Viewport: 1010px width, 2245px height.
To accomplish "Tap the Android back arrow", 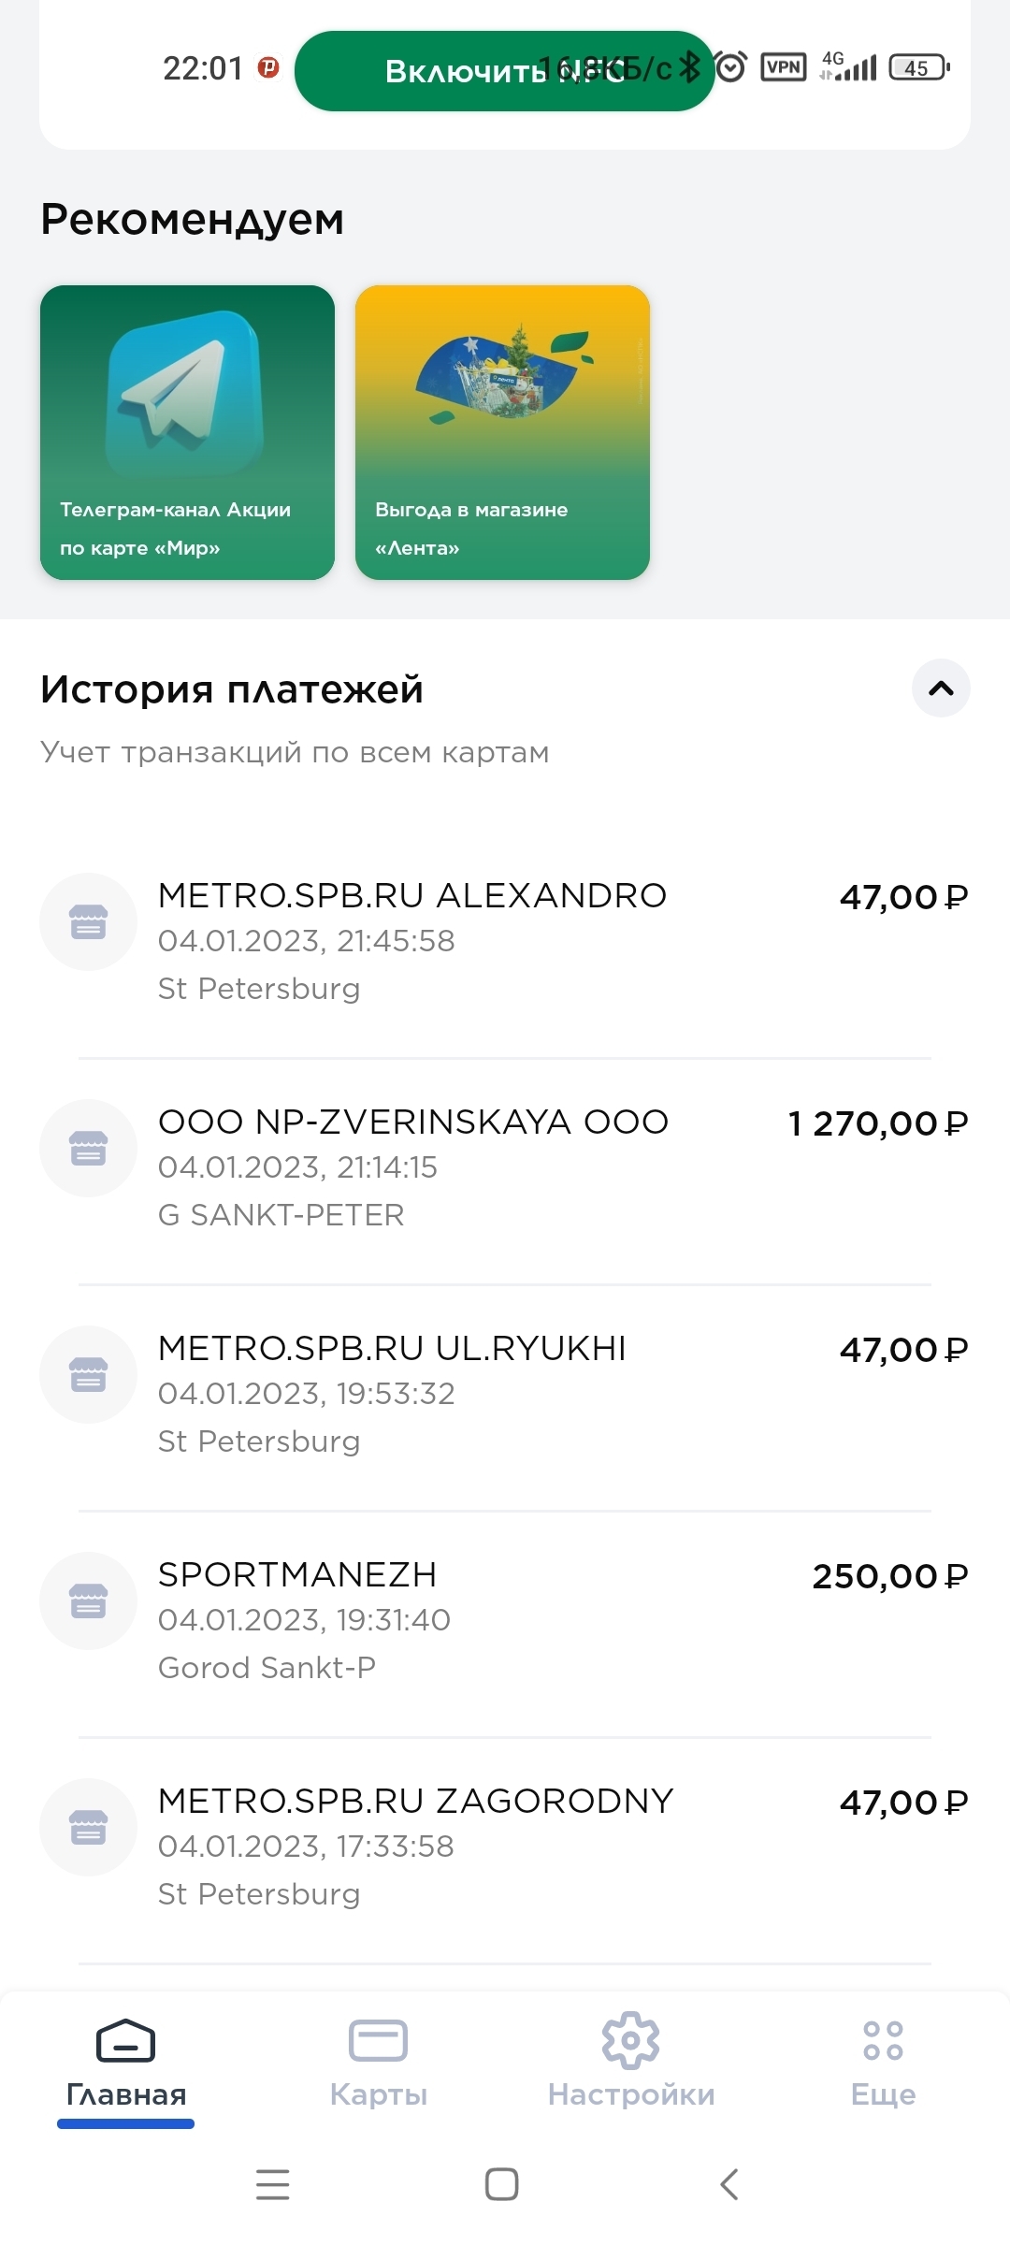I will point(729,2185).
